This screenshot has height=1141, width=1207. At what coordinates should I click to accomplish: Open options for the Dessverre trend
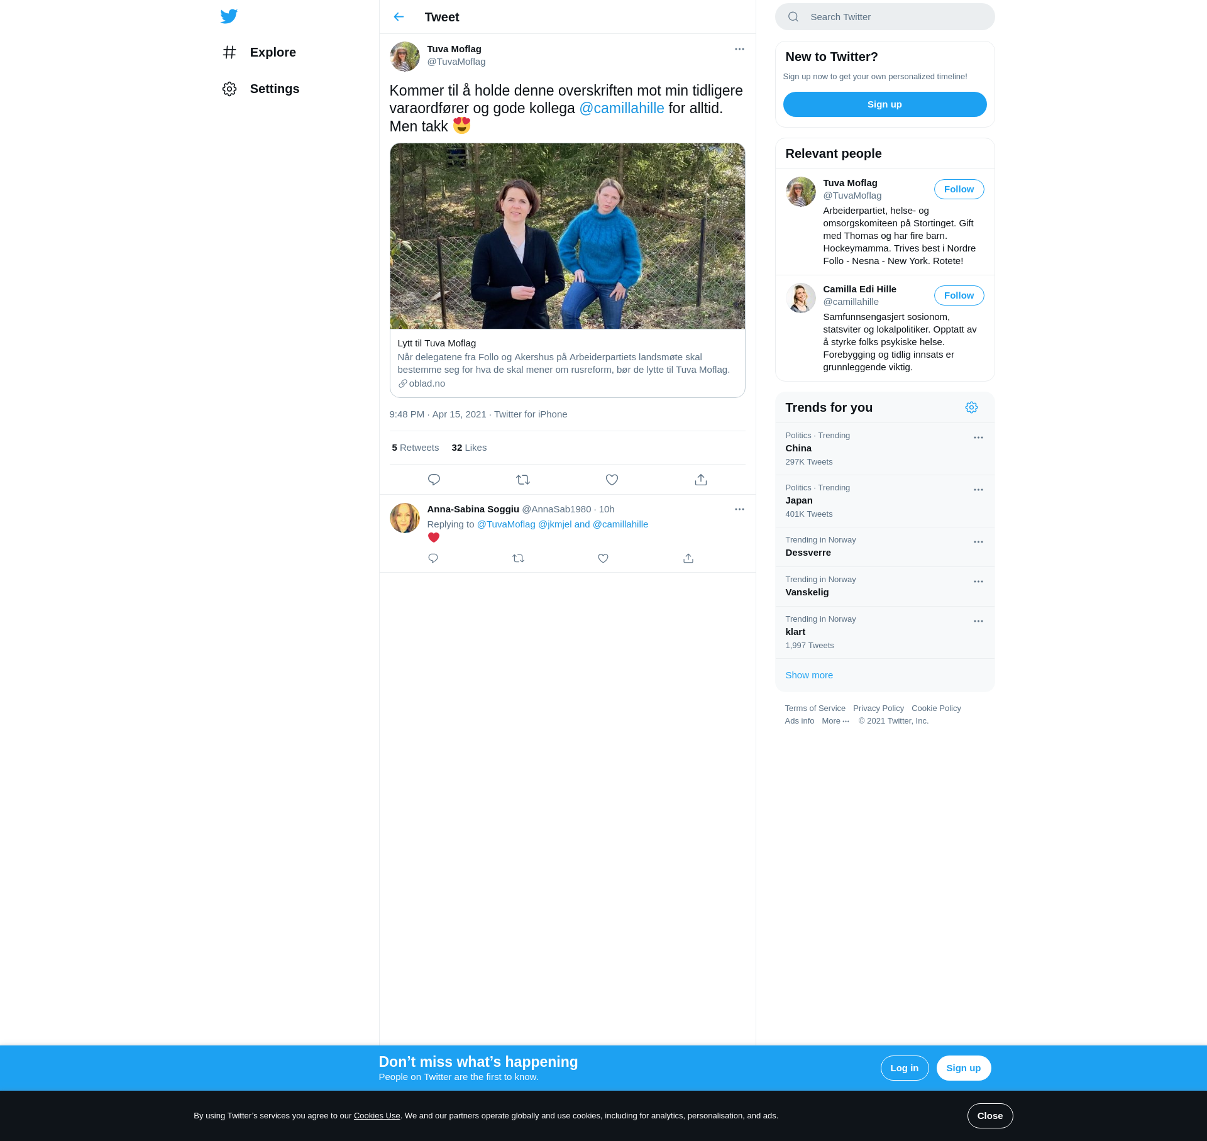[x=978, y=542]
